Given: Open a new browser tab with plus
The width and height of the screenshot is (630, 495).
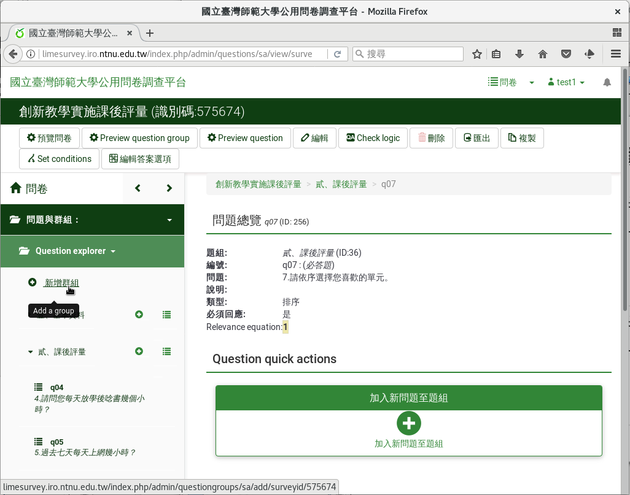Looking at the screenshot, I should [150, 33].
